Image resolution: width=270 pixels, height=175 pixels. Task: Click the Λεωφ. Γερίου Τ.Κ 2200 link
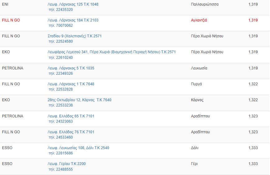[x=66, y=164]
